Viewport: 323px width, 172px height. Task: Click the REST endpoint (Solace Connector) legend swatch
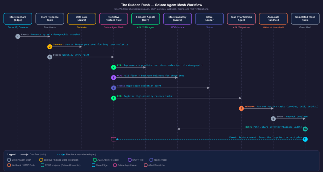point(42,165)
